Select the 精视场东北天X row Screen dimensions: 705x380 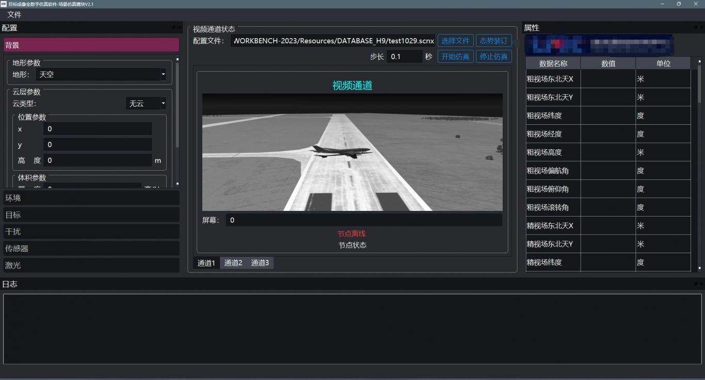(x=608, y=225)
